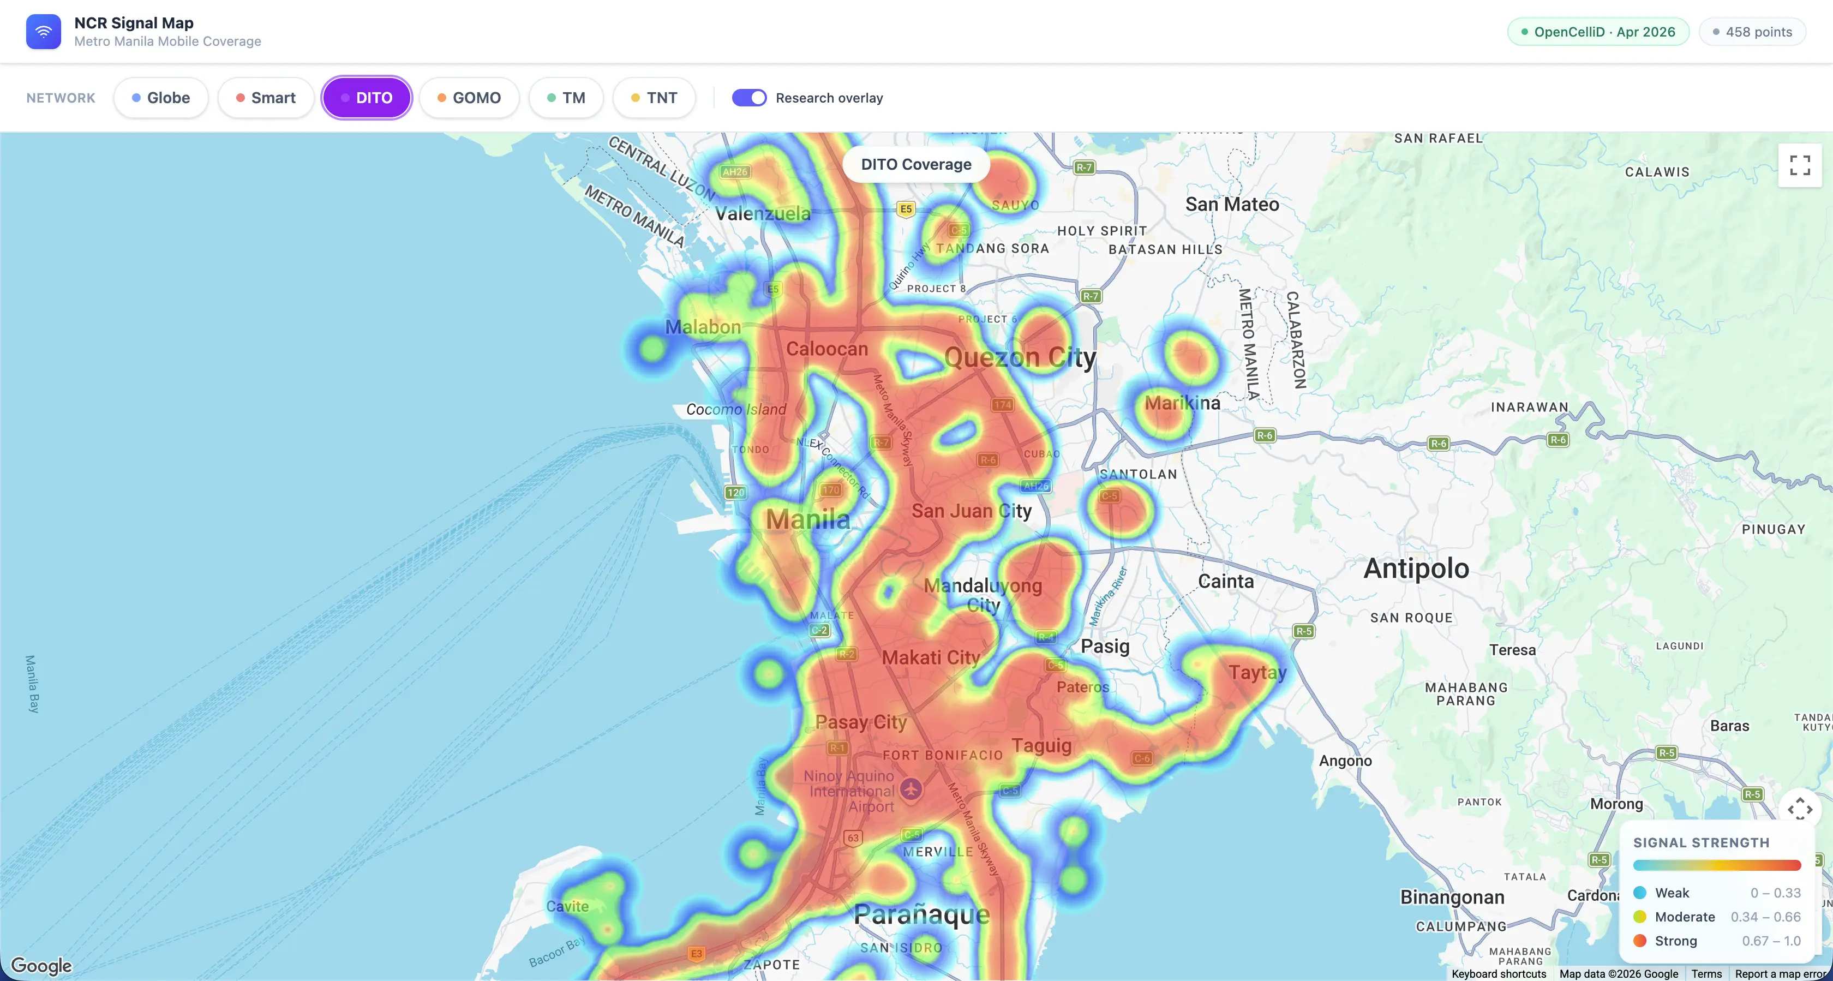The height and width of the screenshot is (981, 1833).
Task: Click the R-5 road shield near Cainta
Action: pos(1304,631)
